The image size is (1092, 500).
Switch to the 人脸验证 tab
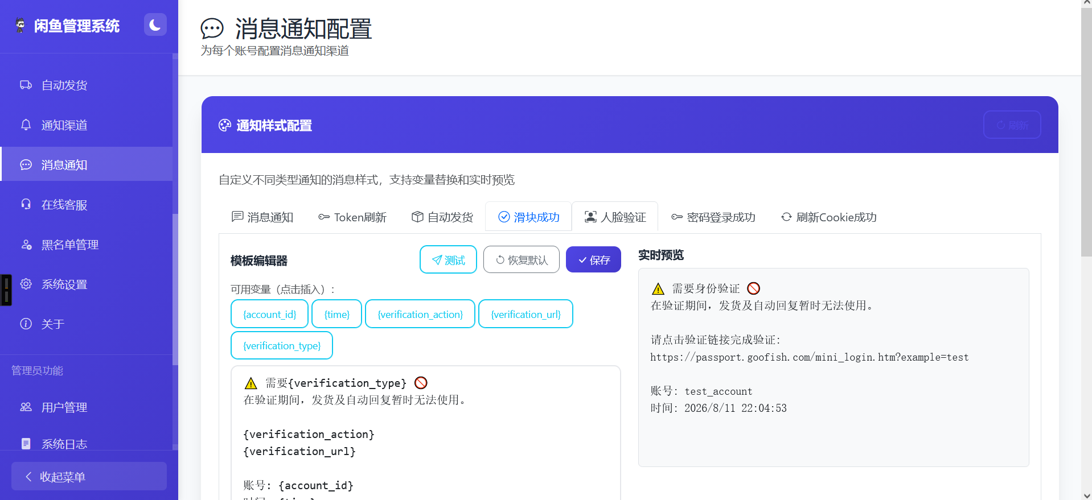(x=615, y=217)
